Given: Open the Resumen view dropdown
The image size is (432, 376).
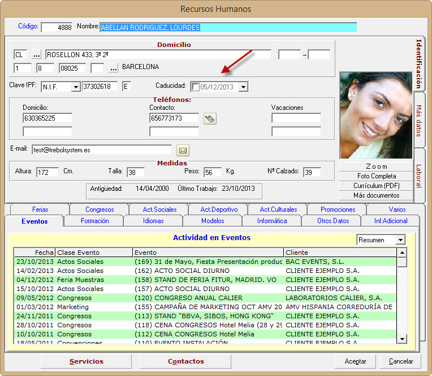Looking at the screenshot, I should coord(400,240).
